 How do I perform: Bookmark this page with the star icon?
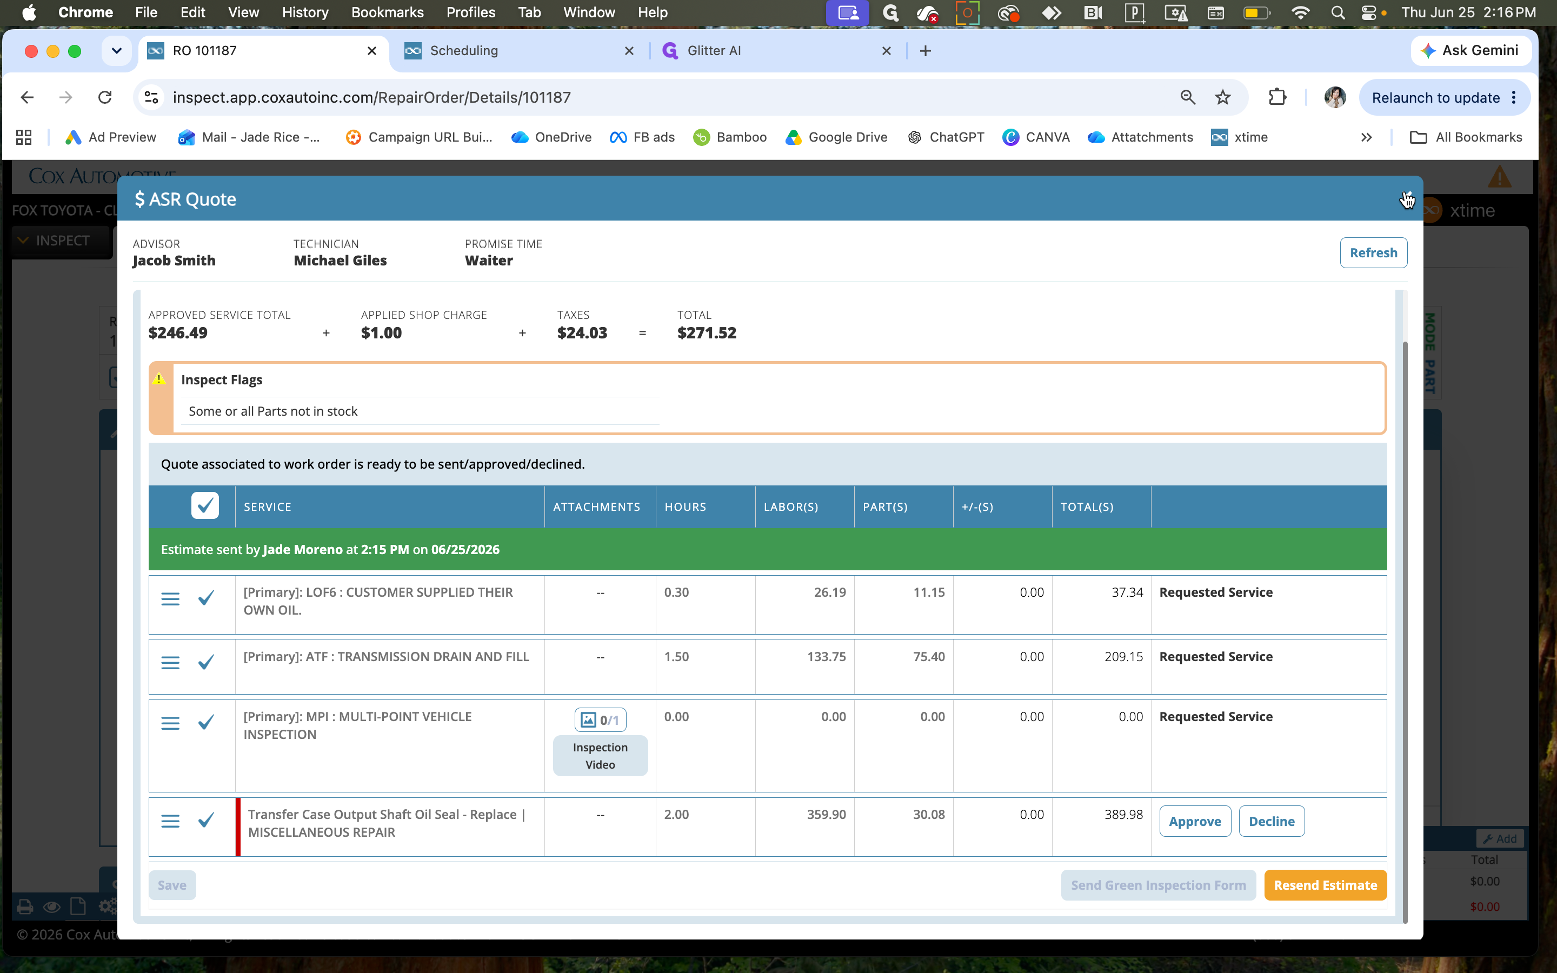[x=1222, y=97]
